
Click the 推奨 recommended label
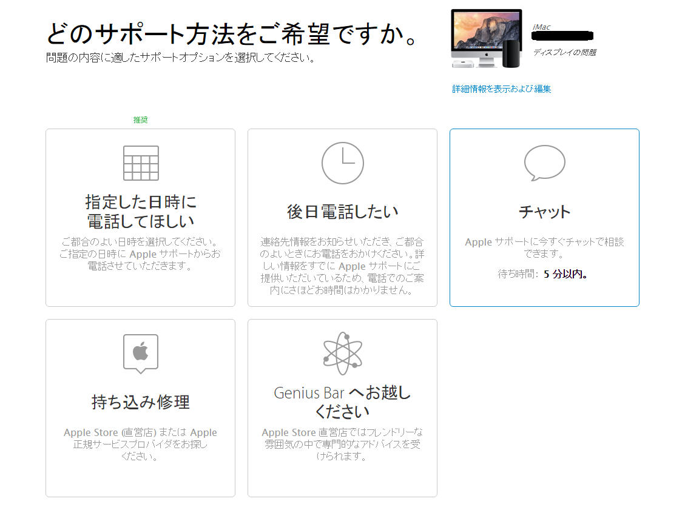[141, 119]
